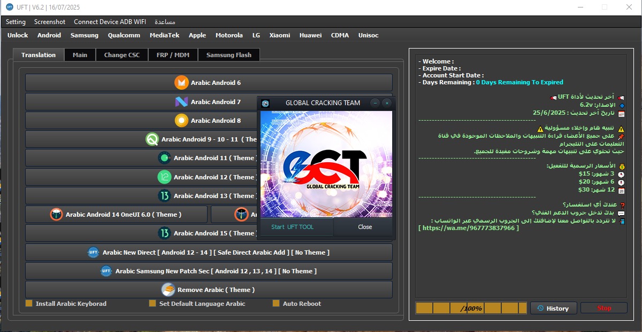Viewport: 642px width, 332px height.
Task: Open the Screenshot menu
Action: (x=50, y=22)
